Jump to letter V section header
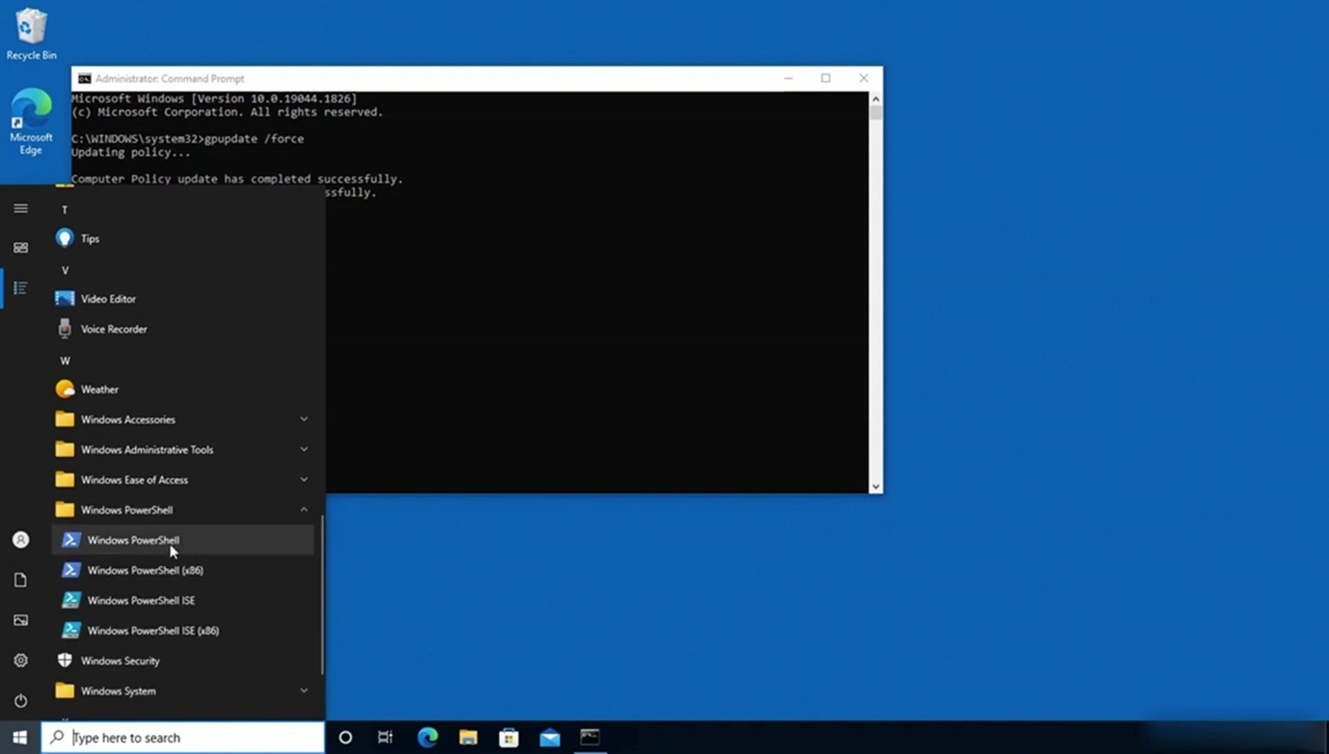 pos(65,270)
